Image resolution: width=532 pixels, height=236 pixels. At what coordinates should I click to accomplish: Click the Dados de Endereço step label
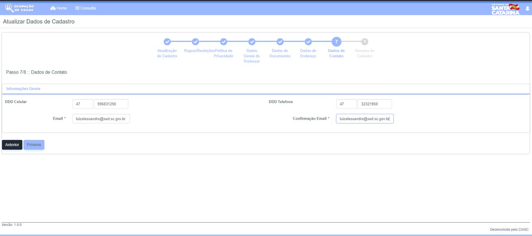coord(308,53)
